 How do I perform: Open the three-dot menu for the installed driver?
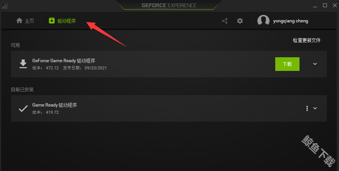coord(307,108)
